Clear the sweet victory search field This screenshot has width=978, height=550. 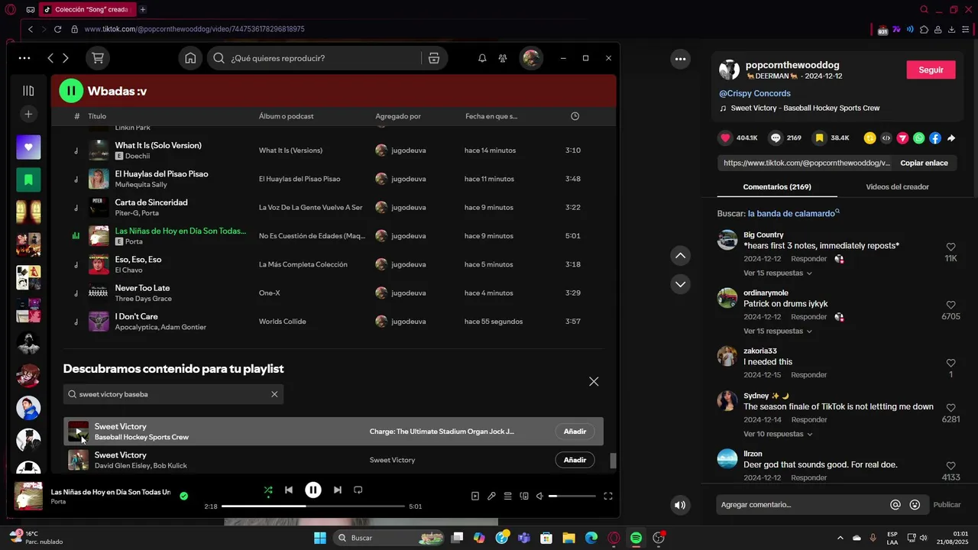(x=274, y=394)
